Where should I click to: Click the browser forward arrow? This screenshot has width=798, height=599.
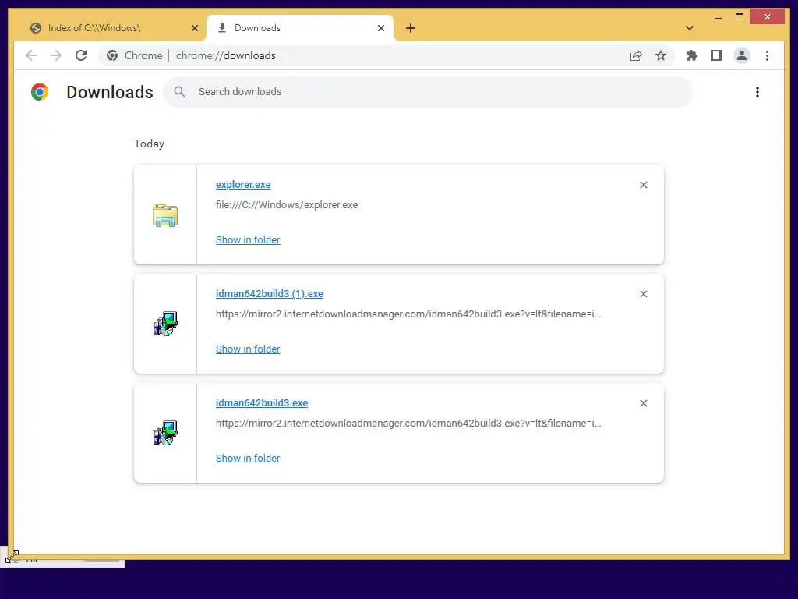[56, 55]
